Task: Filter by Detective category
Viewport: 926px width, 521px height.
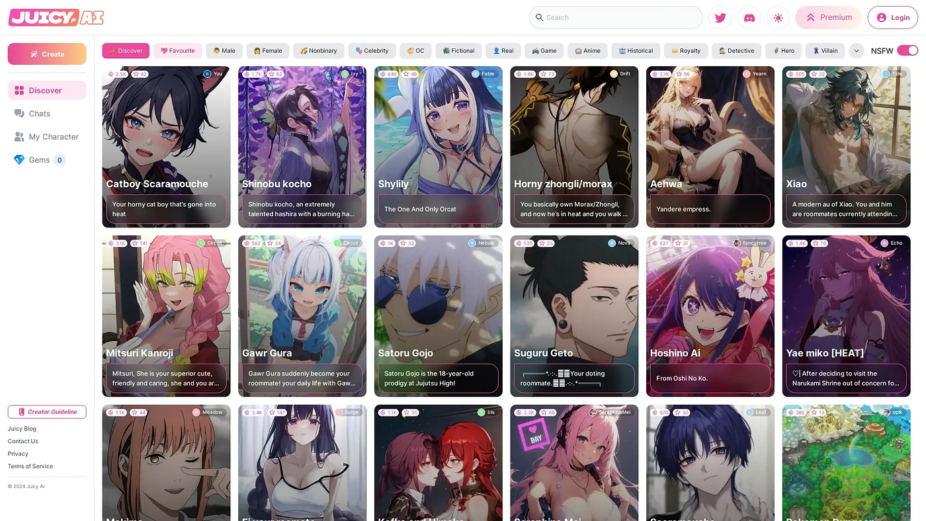Action: pos(736,51)
